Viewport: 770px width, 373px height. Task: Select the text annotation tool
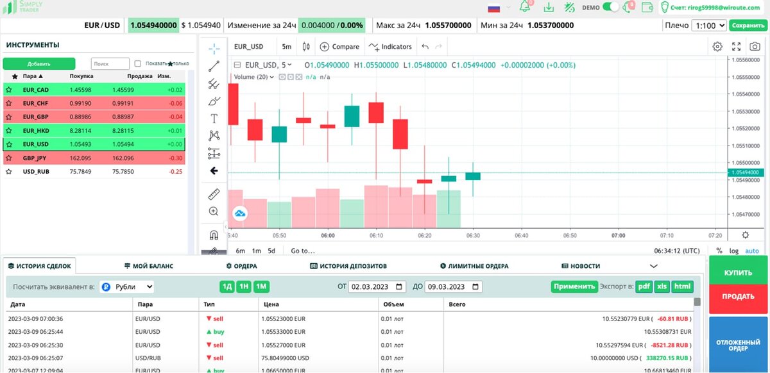(214, 119)
